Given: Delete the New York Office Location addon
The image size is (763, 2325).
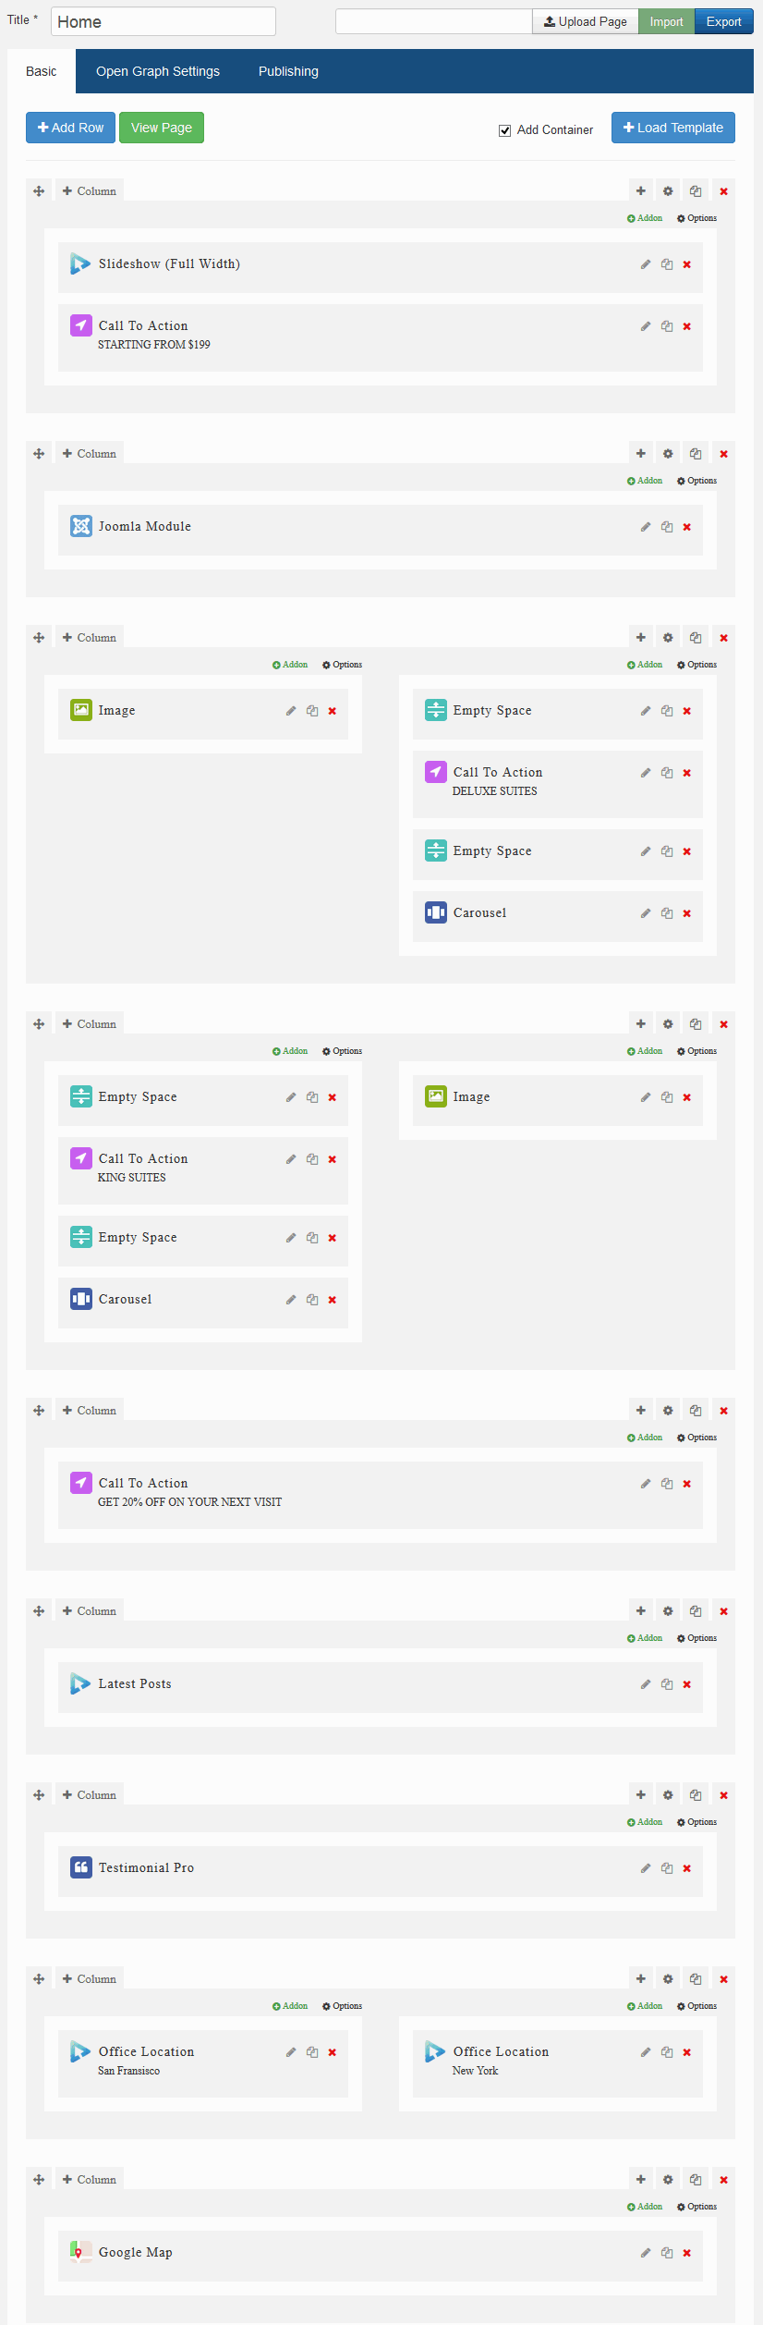Looking at the screenshot, I should (687, 2052).
